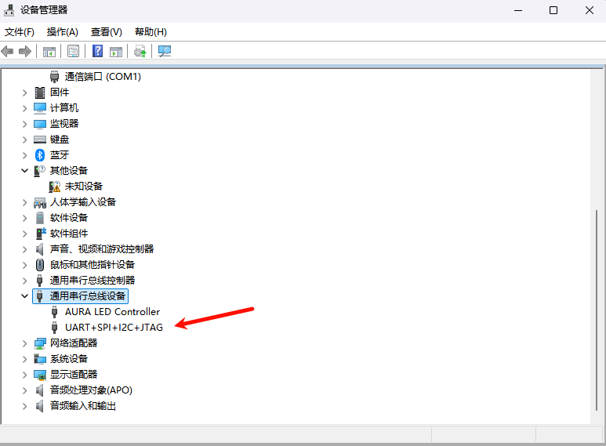606x446 pixels.
Task: Click the Update device driver icon
Action: 140,51
